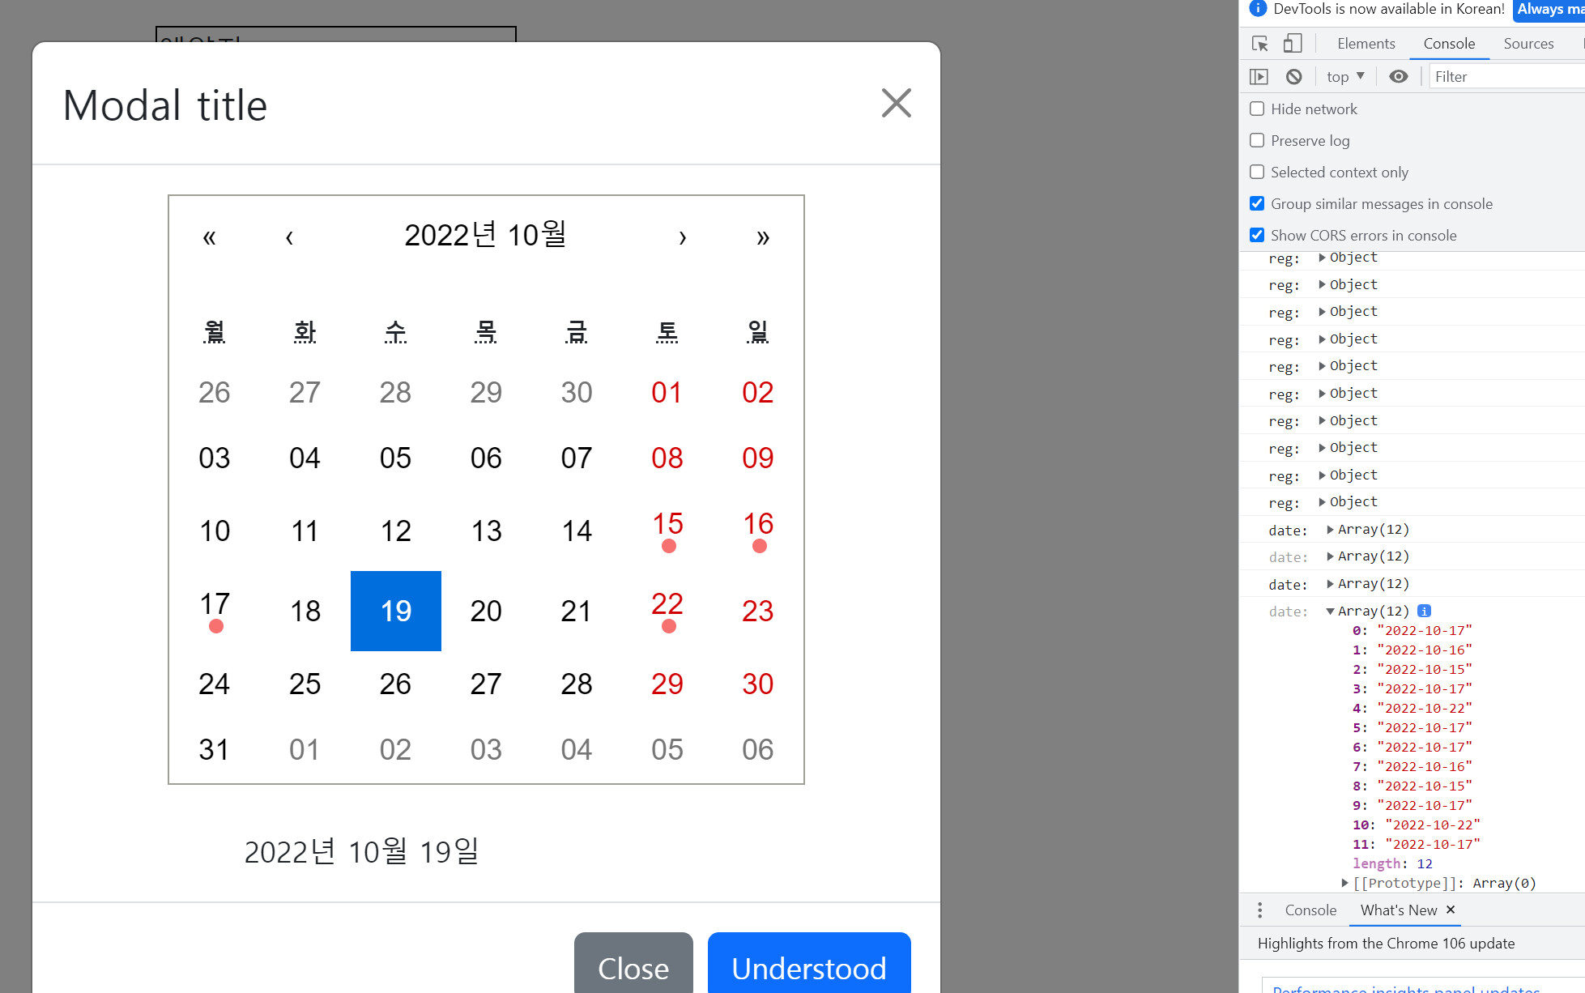The height and width of the screenshot is (993, 1585).
Task: Go to next month with the › arrow
Action: click(x=683, y=237)
